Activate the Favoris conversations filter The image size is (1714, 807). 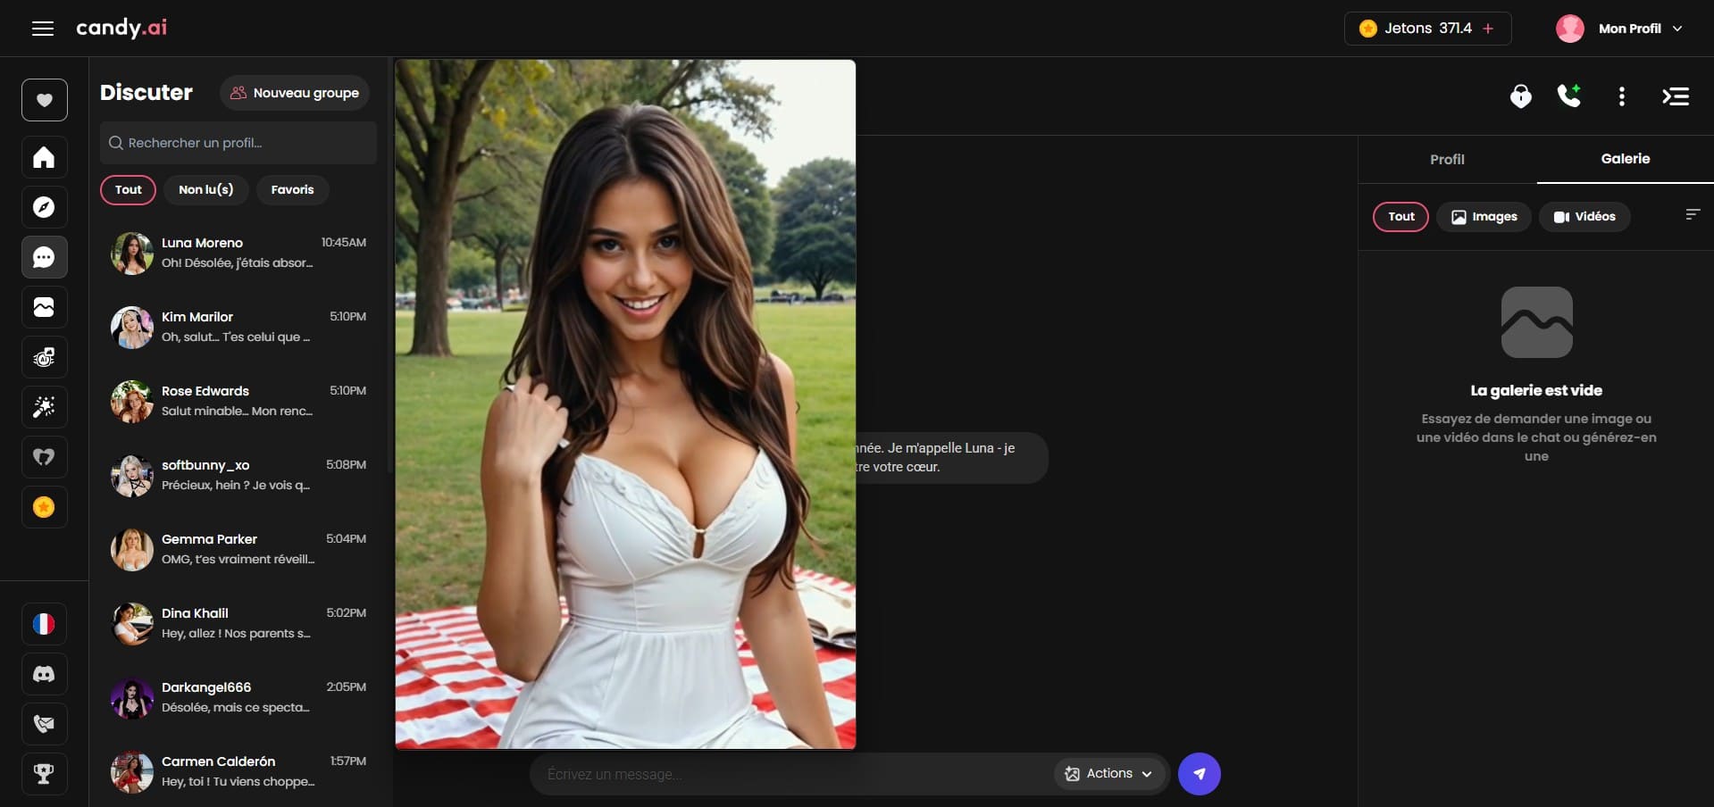tap(292, 189)
